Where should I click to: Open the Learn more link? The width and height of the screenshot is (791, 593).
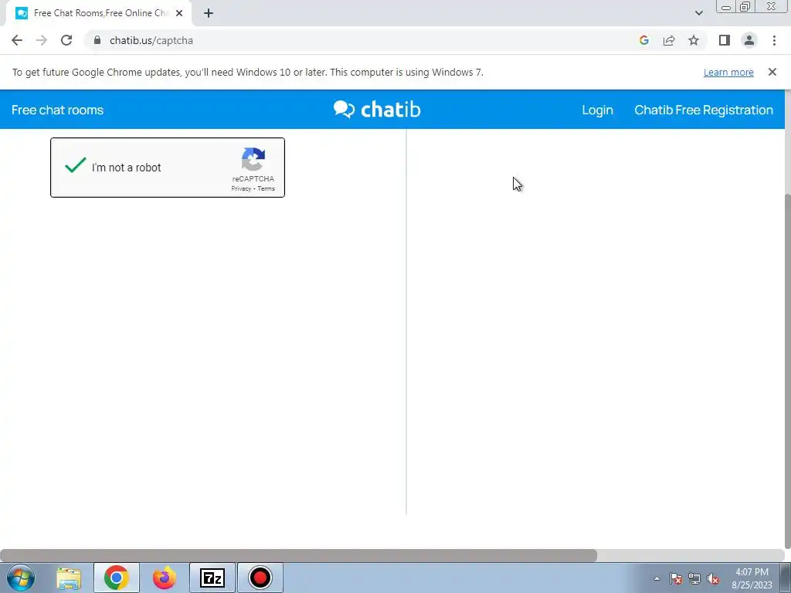point(728,72)
